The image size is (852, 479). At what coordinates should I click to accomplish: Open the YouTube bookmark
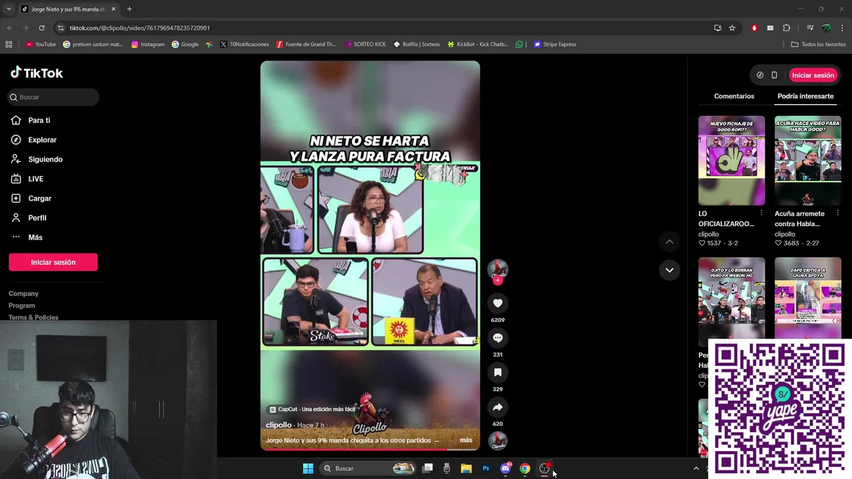41,45
